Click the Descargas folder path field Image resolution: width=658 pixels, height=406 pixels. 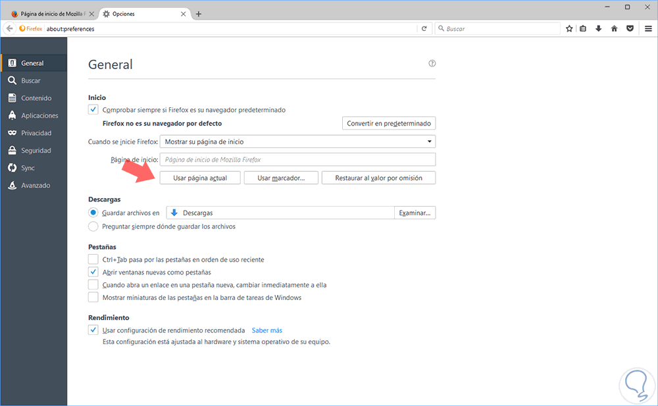tap(280, 213)
